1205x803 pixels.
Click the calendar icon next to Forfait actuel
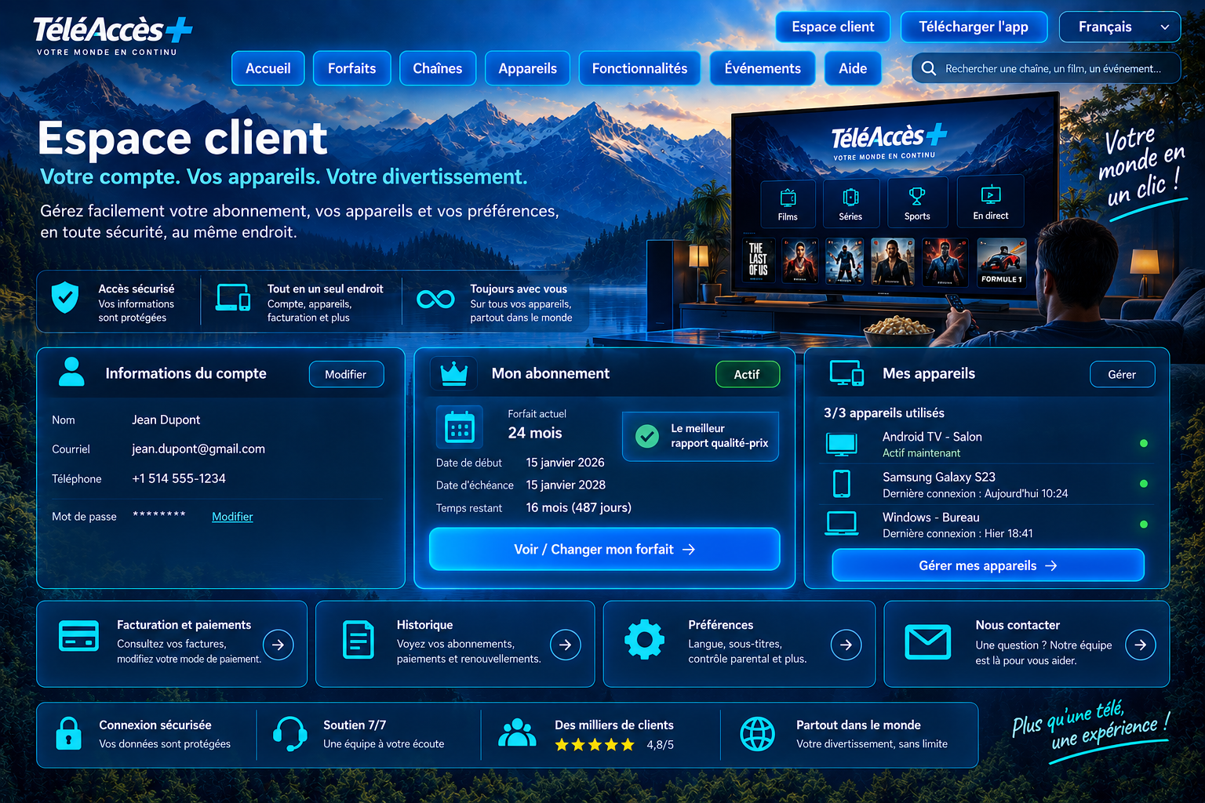coord(459,428)
